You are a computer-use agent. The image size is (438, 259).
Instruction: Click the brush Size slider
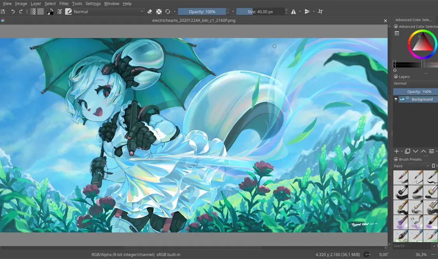[260, 12]
